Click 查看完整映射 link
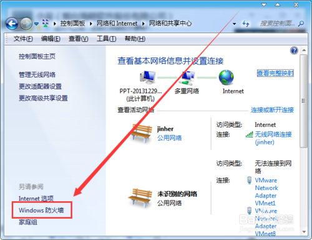312x240 pixels. [x=275, y=73]
